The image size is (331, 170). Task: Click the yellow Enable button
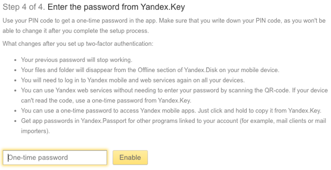coord(130,157)
